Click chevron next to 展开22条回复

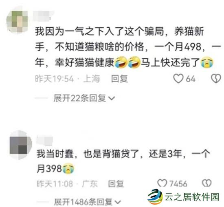[112, 98]
